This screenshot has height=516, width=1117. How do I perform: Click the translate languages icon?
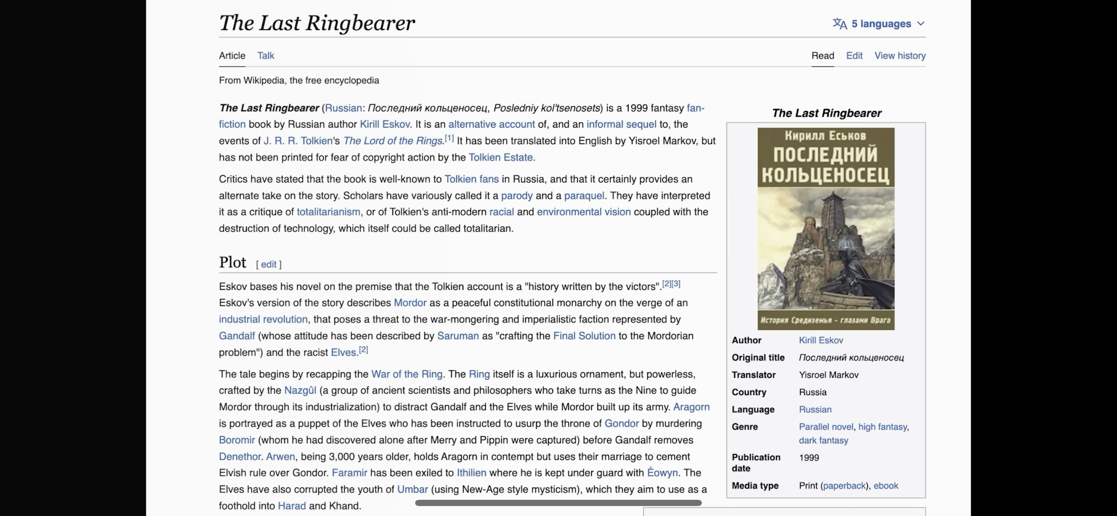click(x=839, y=24)
